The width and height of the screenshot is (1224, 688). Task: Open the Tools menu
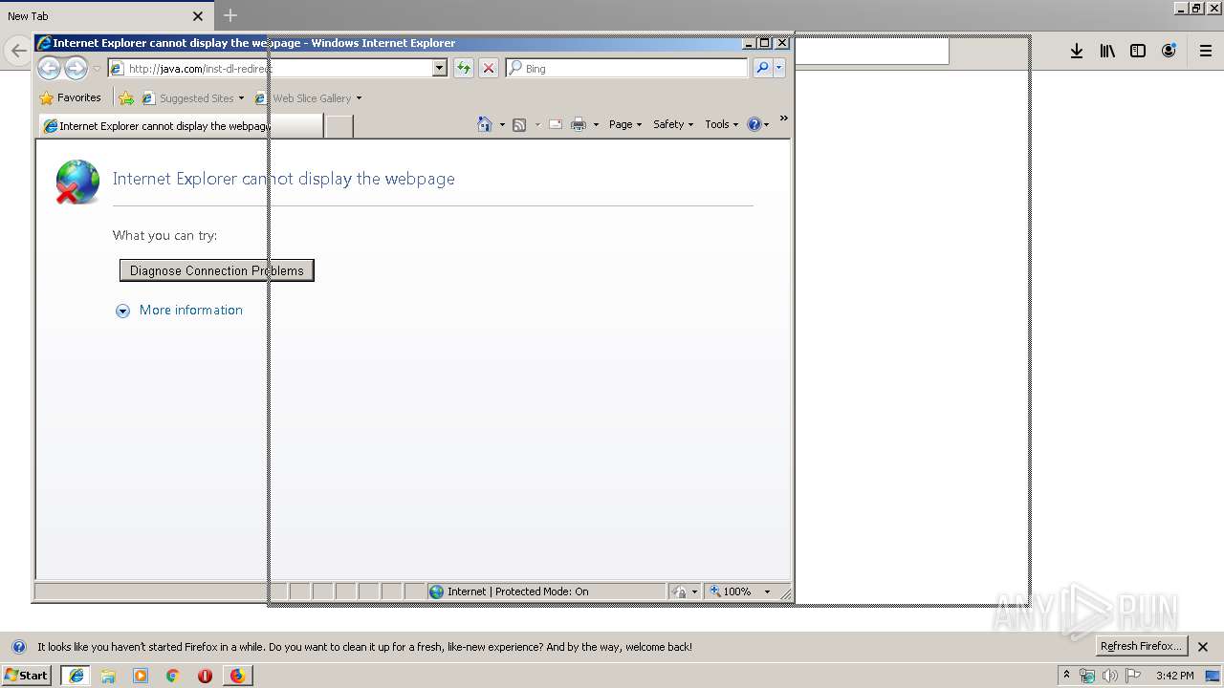[x=722, y=124]
